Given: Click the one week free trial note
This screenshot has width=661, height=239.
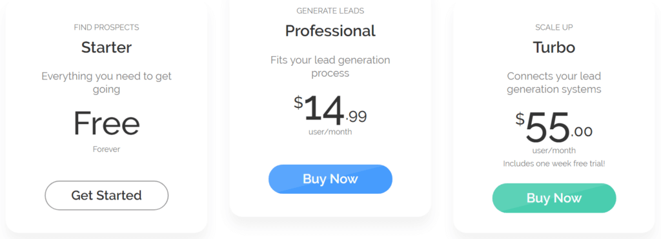Looking at the screenshot, I should 554,163.
